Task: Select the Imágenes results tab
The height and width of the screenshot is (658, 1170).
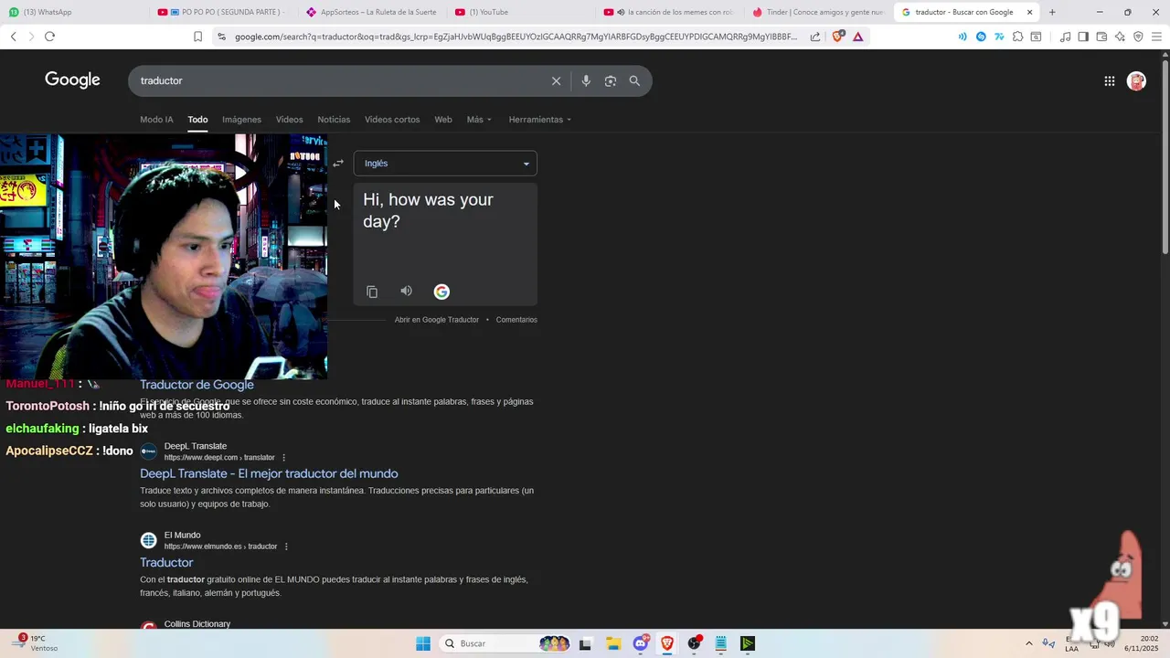Action: point(241,120)
